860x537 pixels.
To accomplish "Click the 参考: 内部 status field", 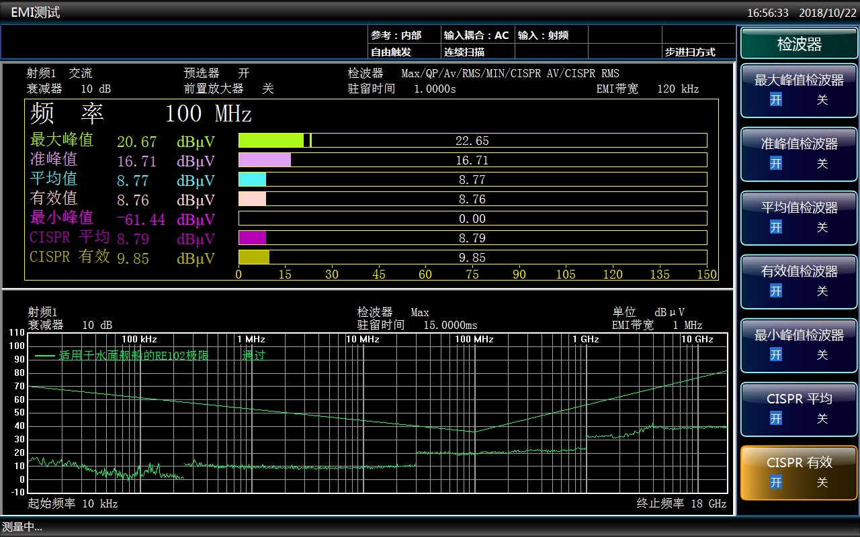I will [396, 35].
